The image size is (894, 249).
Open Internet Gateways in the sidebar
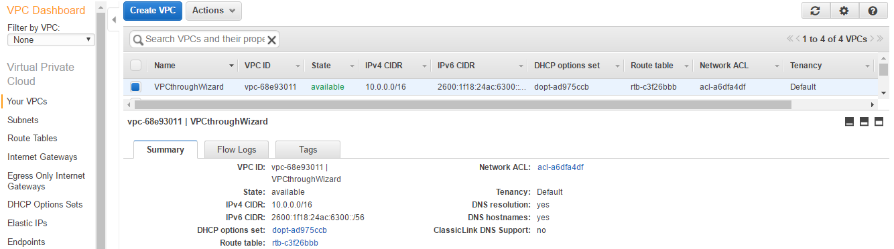click(x=42, y=157)
